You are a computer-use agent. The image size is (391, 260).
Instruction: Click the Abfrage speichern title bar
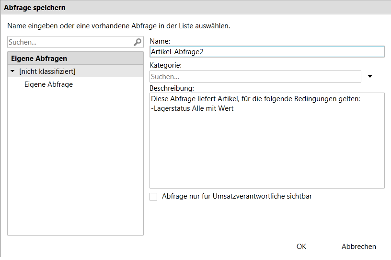tap(195, 8)
